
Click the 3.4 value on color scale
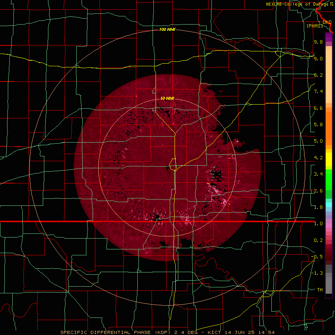(x=318, y=174)
